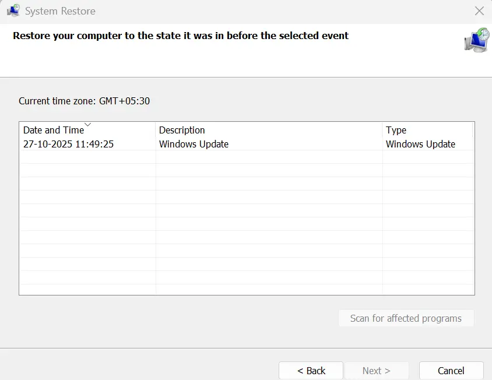This screenshot has height=380, width=492.
Task: Click the Windows Update description cell
Action: click(194, 144)
